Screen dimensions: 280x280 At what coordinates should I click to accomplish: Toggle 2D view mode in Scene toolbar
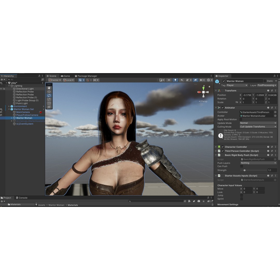point(169,80)
